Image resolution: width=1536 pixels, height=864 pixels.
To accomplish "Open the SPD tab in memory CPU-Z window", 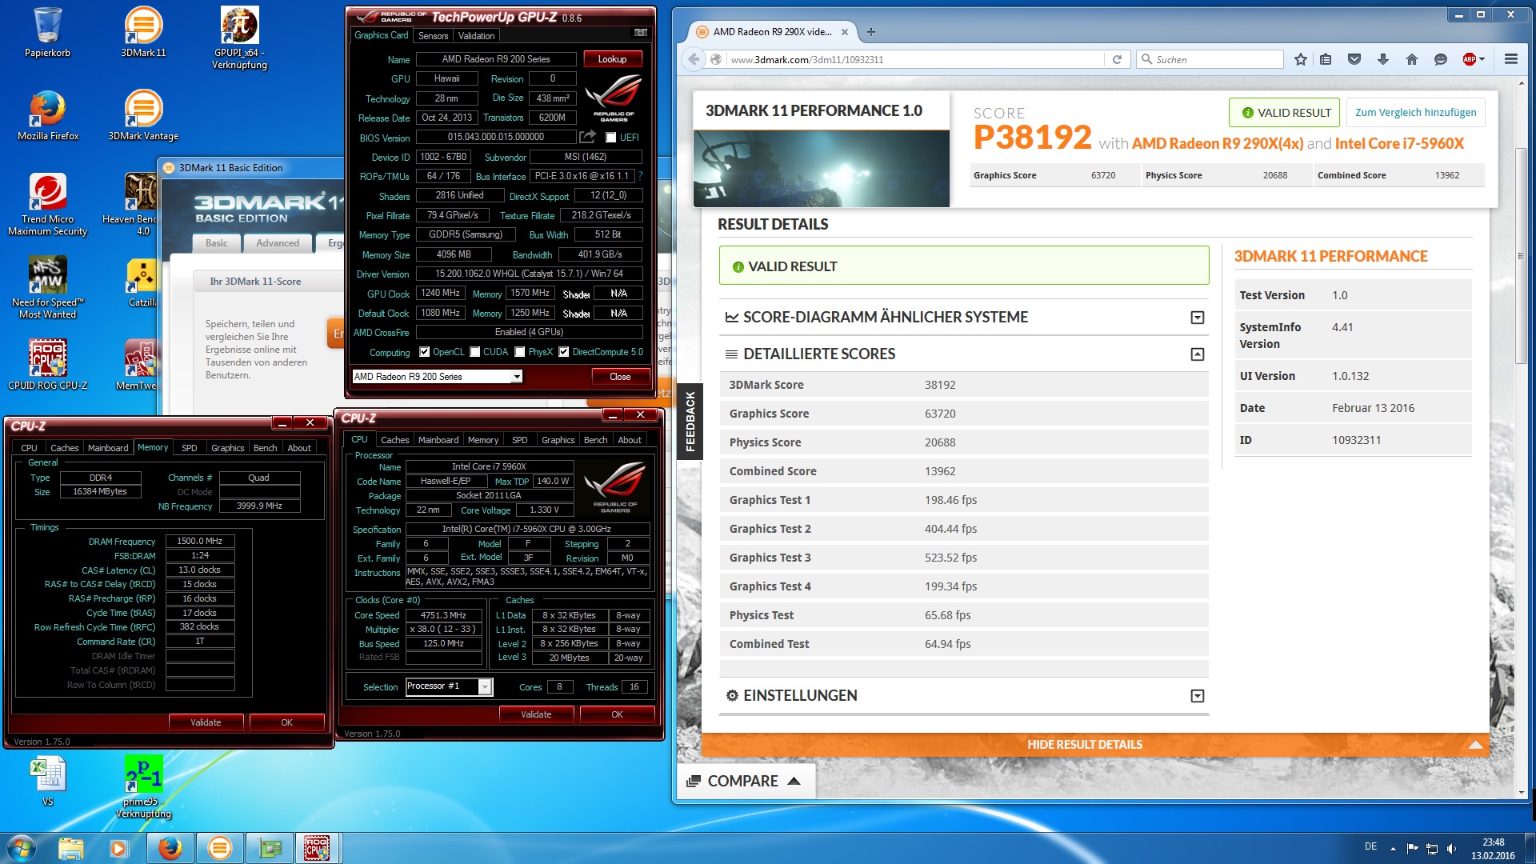I will pyautogui.click(x=189, y=448).
